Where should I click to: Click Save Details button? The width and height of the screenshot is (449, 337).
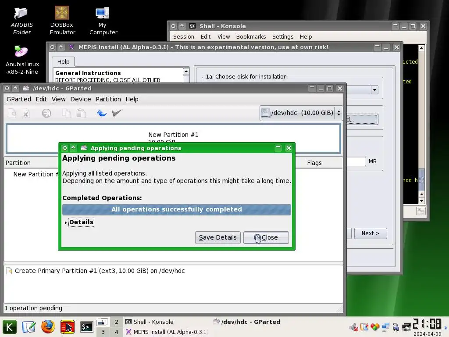tap(217, 237)
